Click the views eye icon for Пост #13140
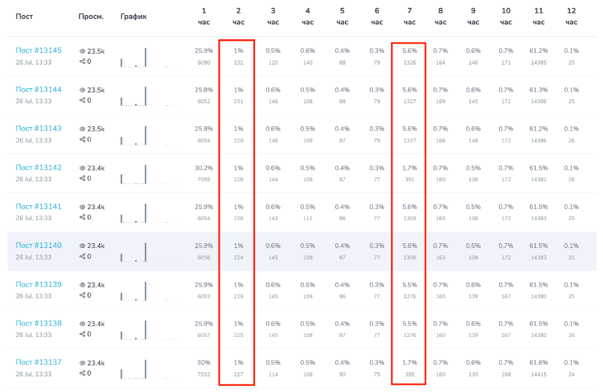The height and width of the screenshot is (392, 603). [x=82, y=245]
